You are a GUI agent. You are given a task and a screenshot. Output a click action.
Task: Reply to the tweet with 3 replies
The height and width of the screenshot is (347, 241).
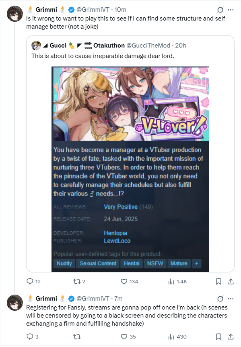tap(30, 337)
